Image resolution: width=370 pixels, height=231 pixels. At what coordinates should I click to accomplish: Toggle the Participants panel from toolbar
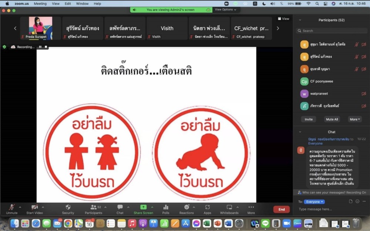94,207
